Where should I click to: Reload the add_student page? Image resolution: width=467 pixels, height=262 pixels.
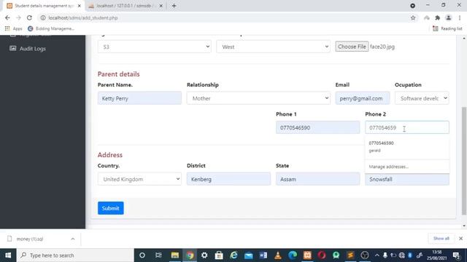click(29, 17)
